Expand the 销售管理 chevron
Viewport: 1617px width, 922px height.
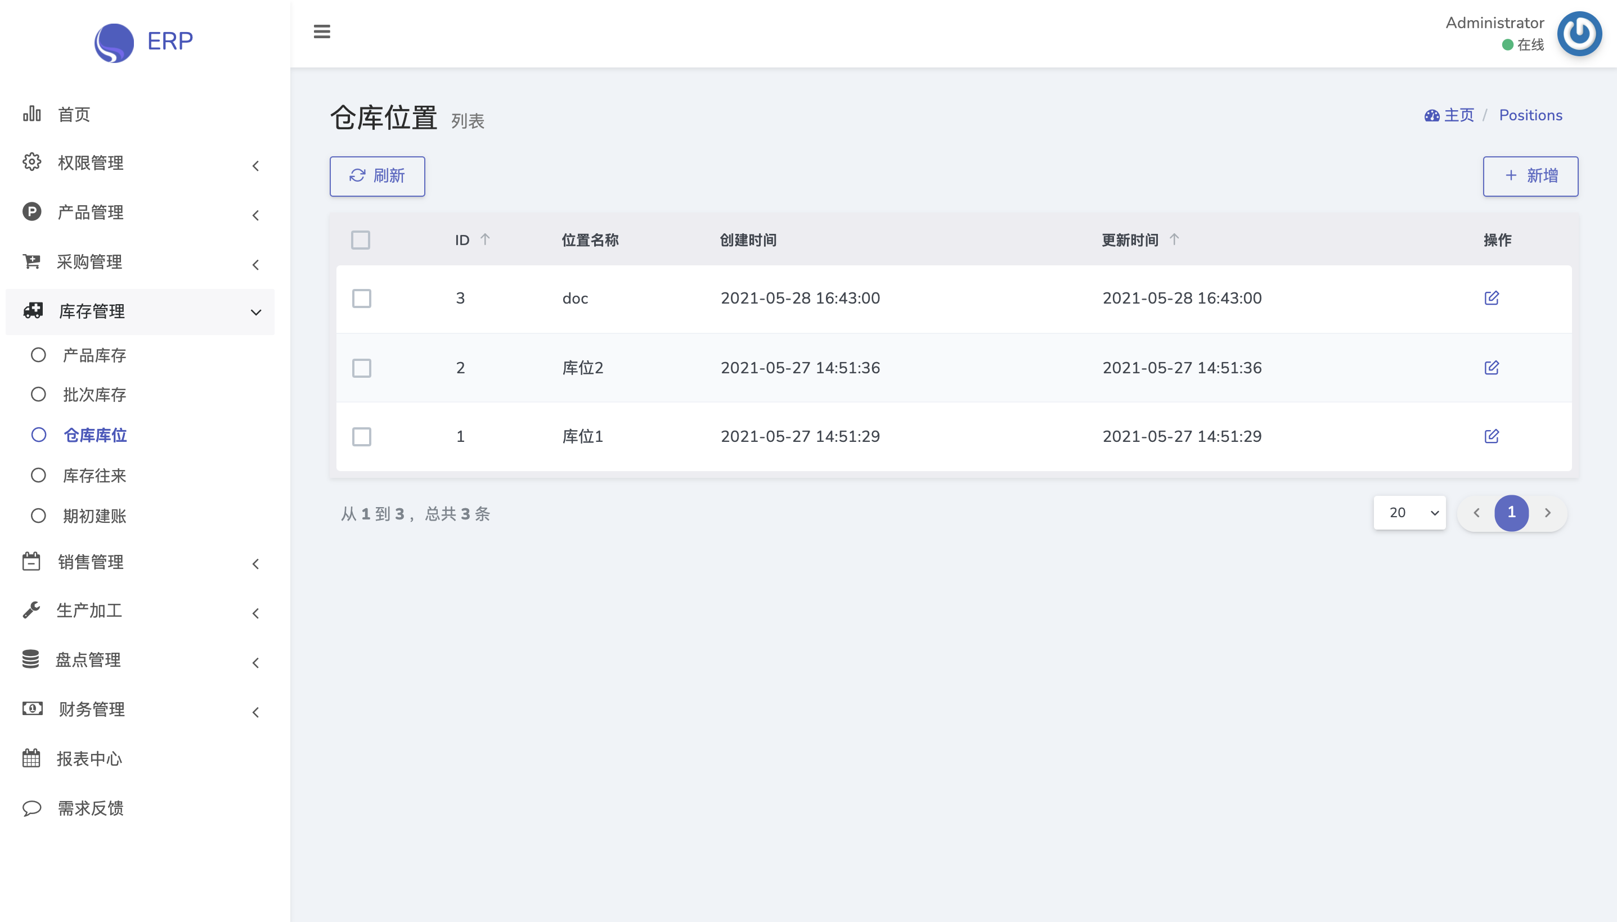pos(255,563)
